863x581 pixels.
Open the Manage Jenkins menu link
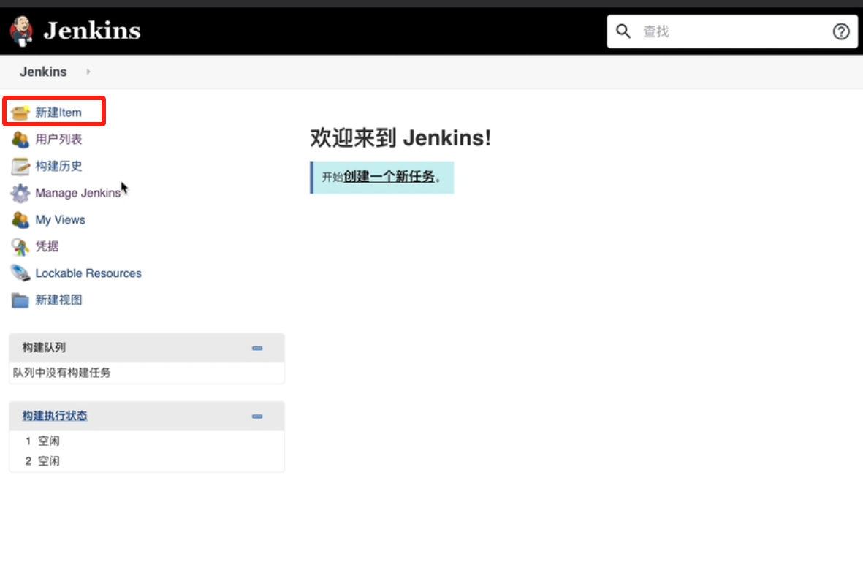tap(77, 193)
